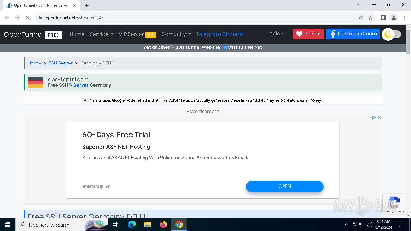Click the German flag icon

(35, 82)
